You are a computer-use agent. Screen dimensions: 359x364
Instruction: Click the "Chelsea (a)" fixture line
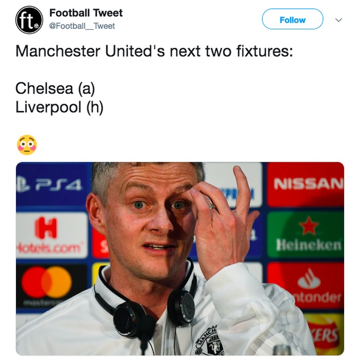pyautogui.click(x=55, y=88)
